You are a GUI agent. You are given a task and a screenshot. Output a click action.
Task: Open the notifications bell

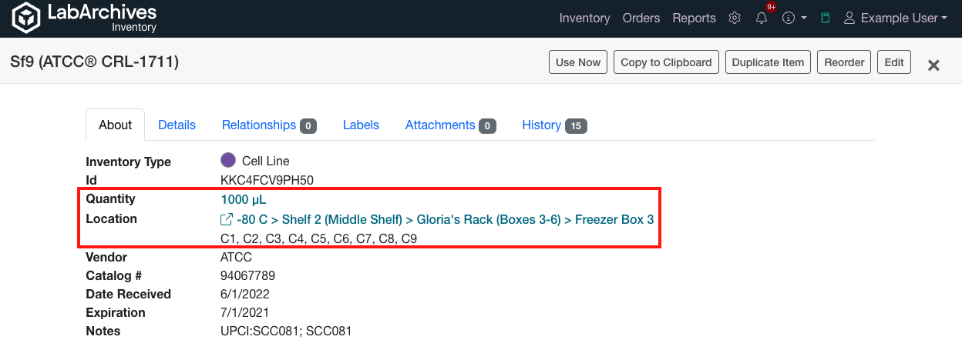[x=762, y=18]
